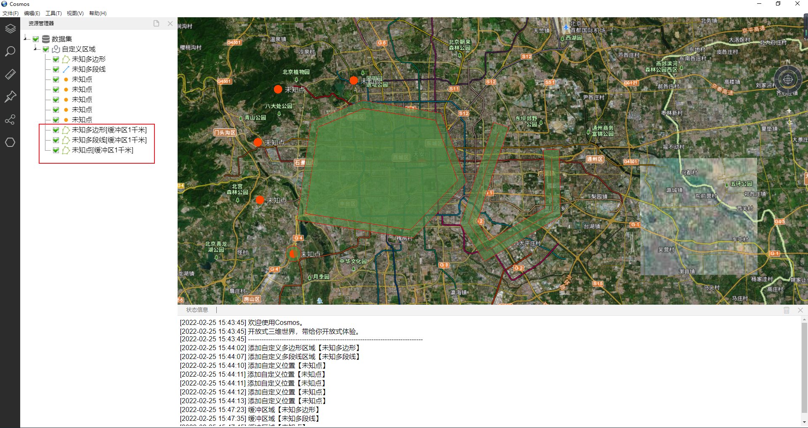Select the pin marker tool
This screenshot has height=428, width=808.
click(x=10, y=97)
